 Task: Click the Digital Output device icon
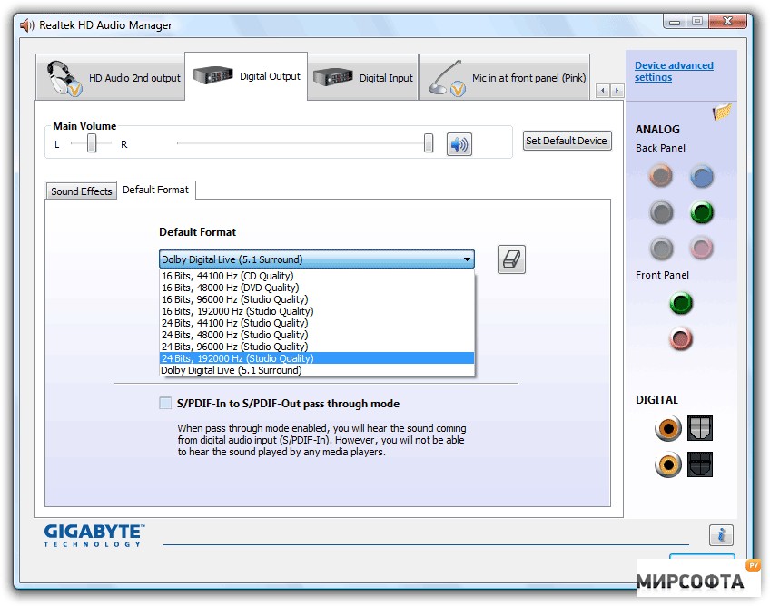click(212, 75)
